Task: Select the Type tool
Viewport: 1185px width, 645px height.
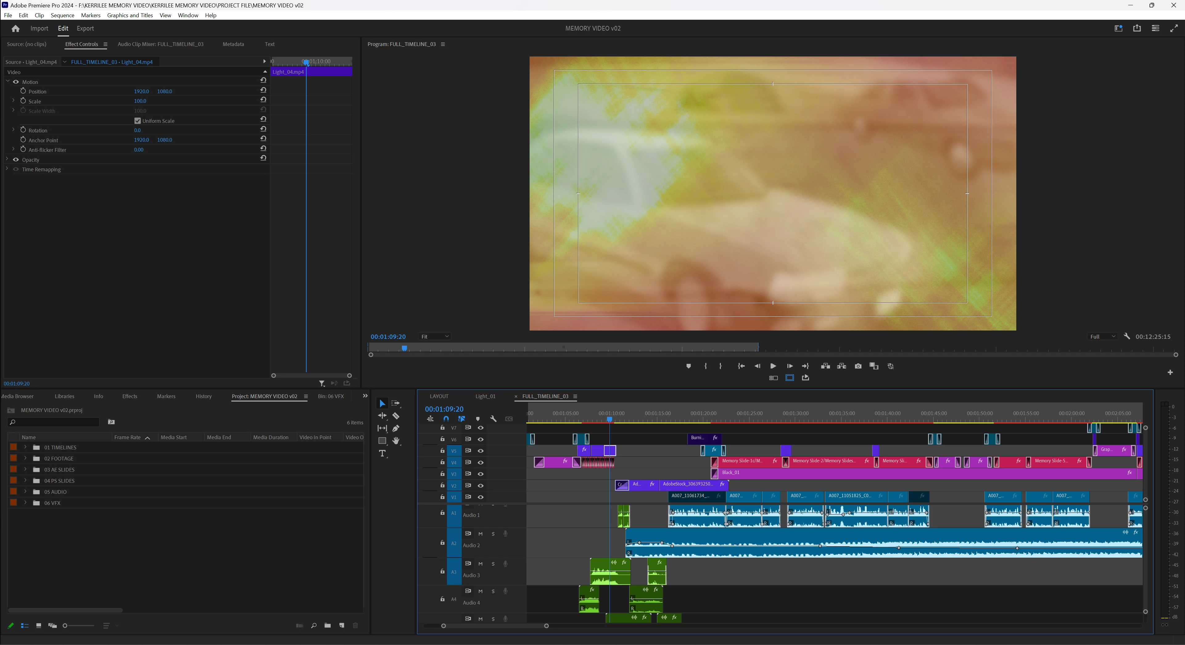Action: point(382,453)
